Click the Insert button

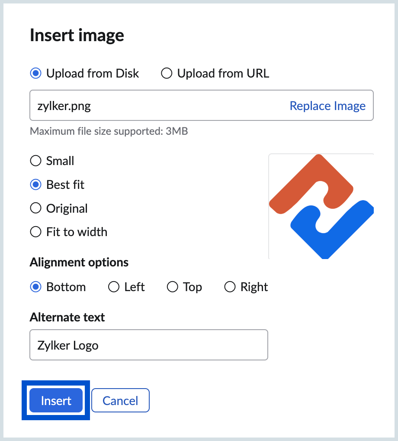click(x=56, y=401)
